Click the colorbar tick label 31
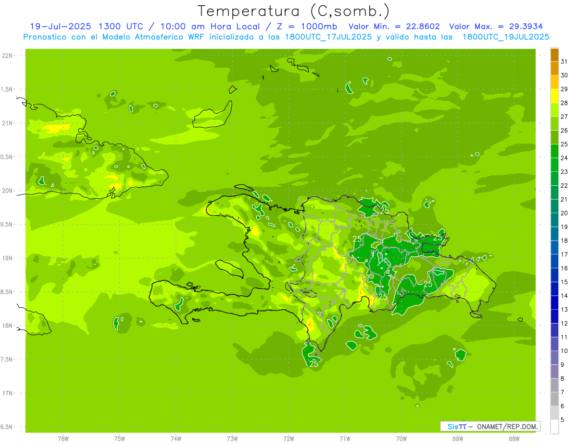This screenshot has width=577, height=445. pos(564,61)
